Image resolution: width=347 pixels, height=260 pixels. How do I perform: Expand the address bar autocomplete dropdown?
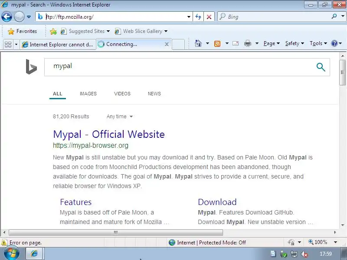[189, 17]
